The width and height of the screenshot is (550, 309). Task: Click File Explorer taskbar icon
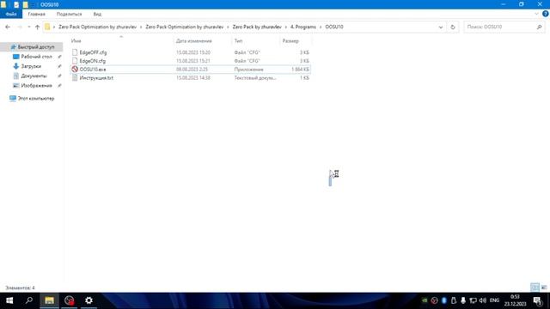[50, 300]
